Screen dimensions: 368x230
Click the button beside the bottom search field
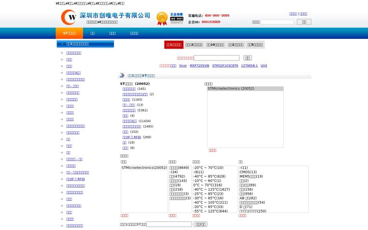click(200, 224)
